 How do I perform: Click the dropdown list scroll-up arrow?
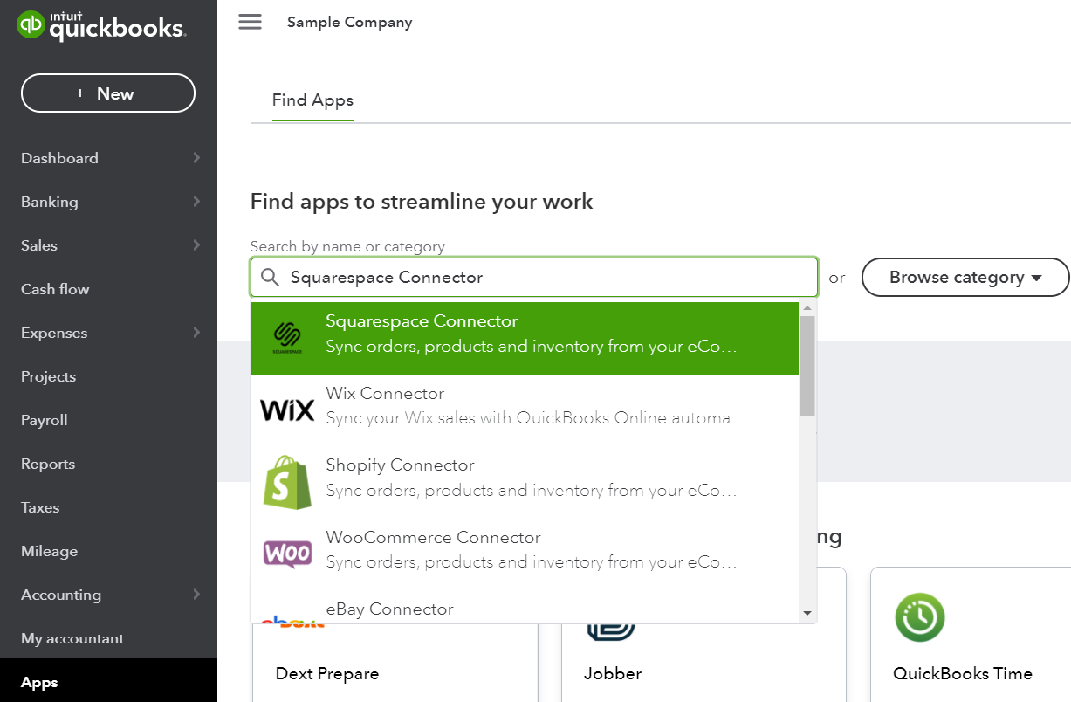coord(807,308)
